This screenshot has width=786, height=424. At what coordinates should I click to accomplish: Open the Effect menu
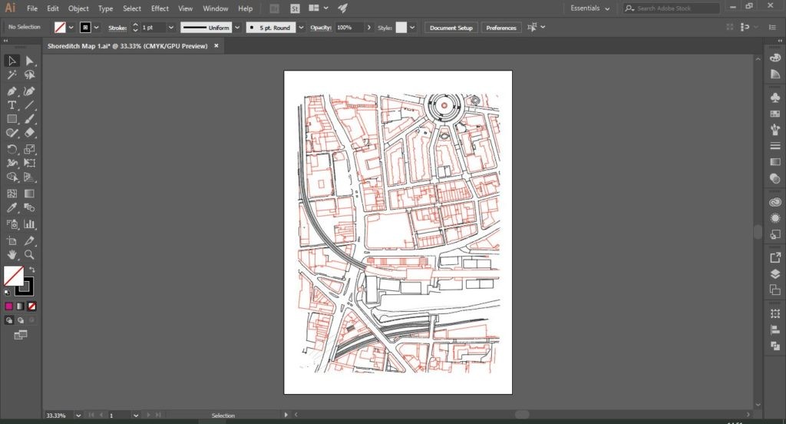[x=160, y=8]
